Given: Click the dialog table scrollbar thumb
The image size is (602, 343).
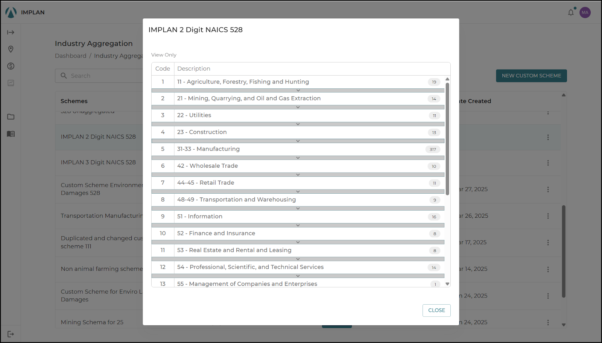Looking at the screenshot, I should tap(447, 139).
